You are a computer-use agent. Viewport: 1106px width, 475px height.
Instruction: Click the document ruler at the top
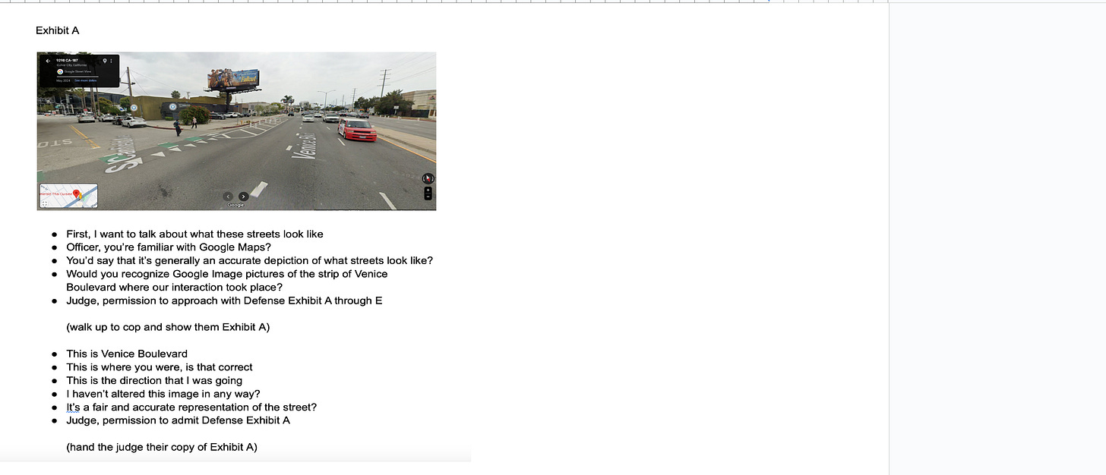tap(444, 2)
